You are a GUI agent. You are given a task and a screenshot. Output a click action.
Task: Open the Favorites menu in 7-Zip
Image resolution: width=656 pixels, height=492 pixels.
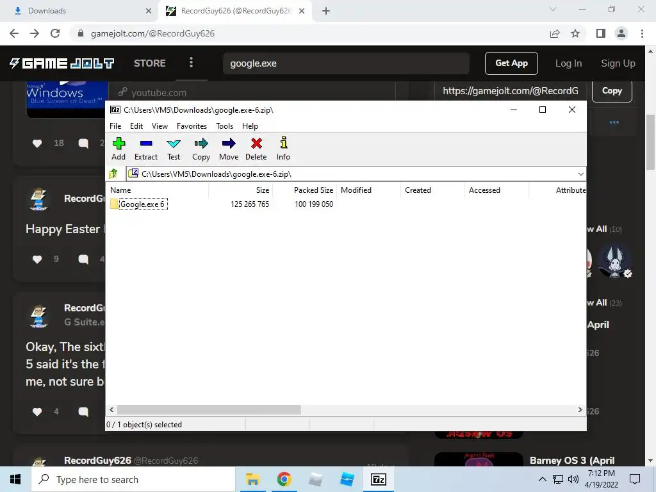tap(192, 126)
